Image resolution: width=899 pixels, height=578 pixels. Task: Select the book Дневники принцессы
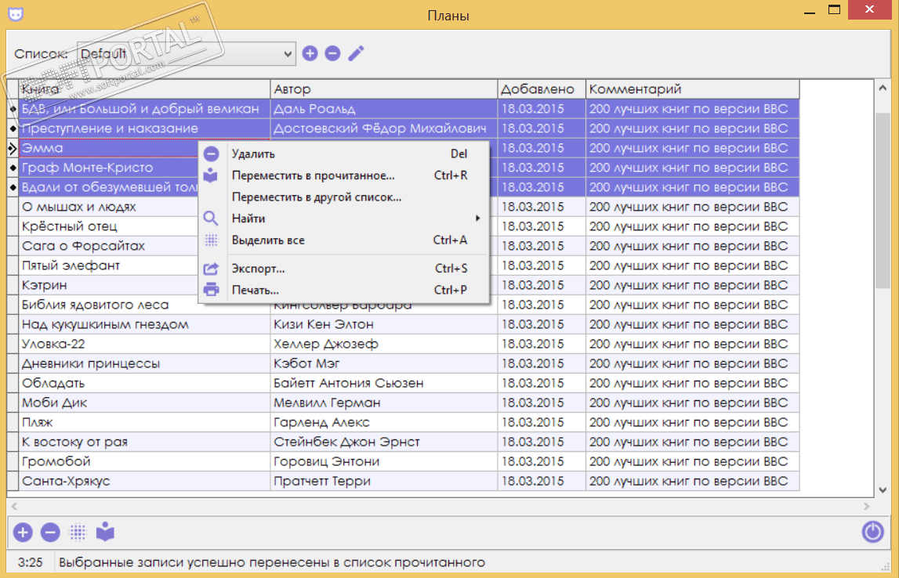144,363
